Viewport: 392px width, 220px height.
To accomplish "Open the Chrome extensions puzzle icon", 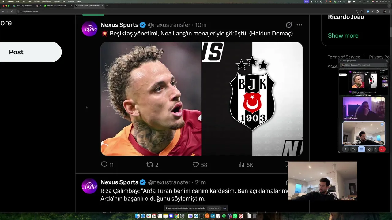I will tap(377, 11).
